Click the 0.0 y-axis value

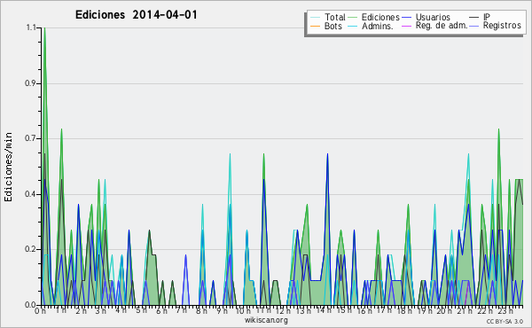pyautogui.click(x=30, y=305)
